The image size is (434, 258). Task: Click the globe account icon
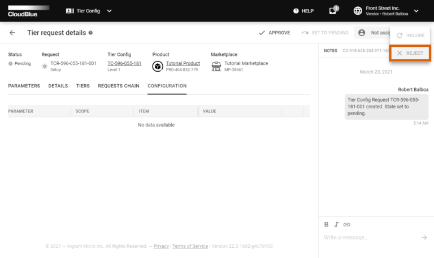(x=358, y=11)
